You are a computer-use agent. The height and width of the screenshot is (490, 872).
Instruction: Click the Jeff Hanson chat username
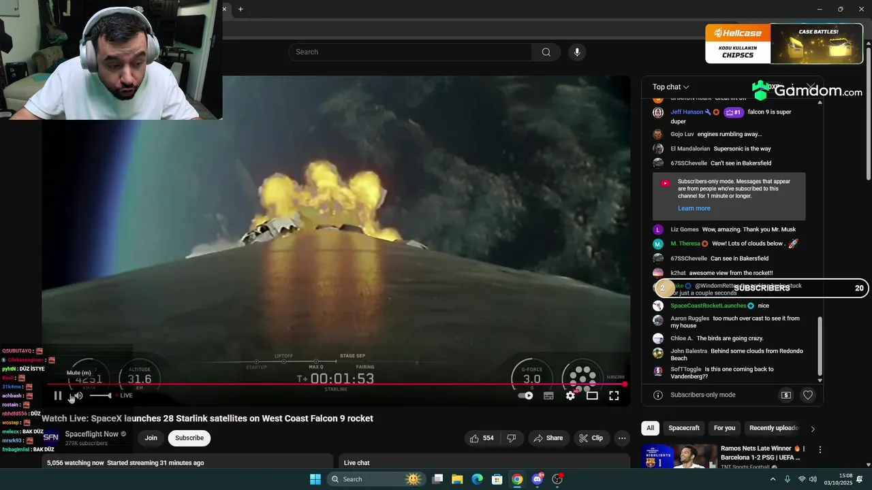[x=687, y=112]
